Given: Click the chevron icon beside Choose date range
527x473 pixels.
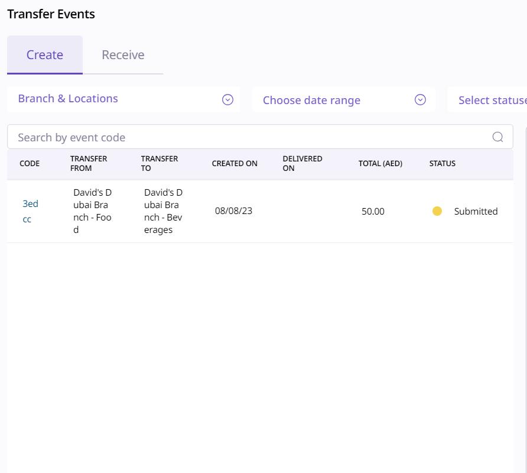Looking at the screenshot, I should (x=420, y=100).
